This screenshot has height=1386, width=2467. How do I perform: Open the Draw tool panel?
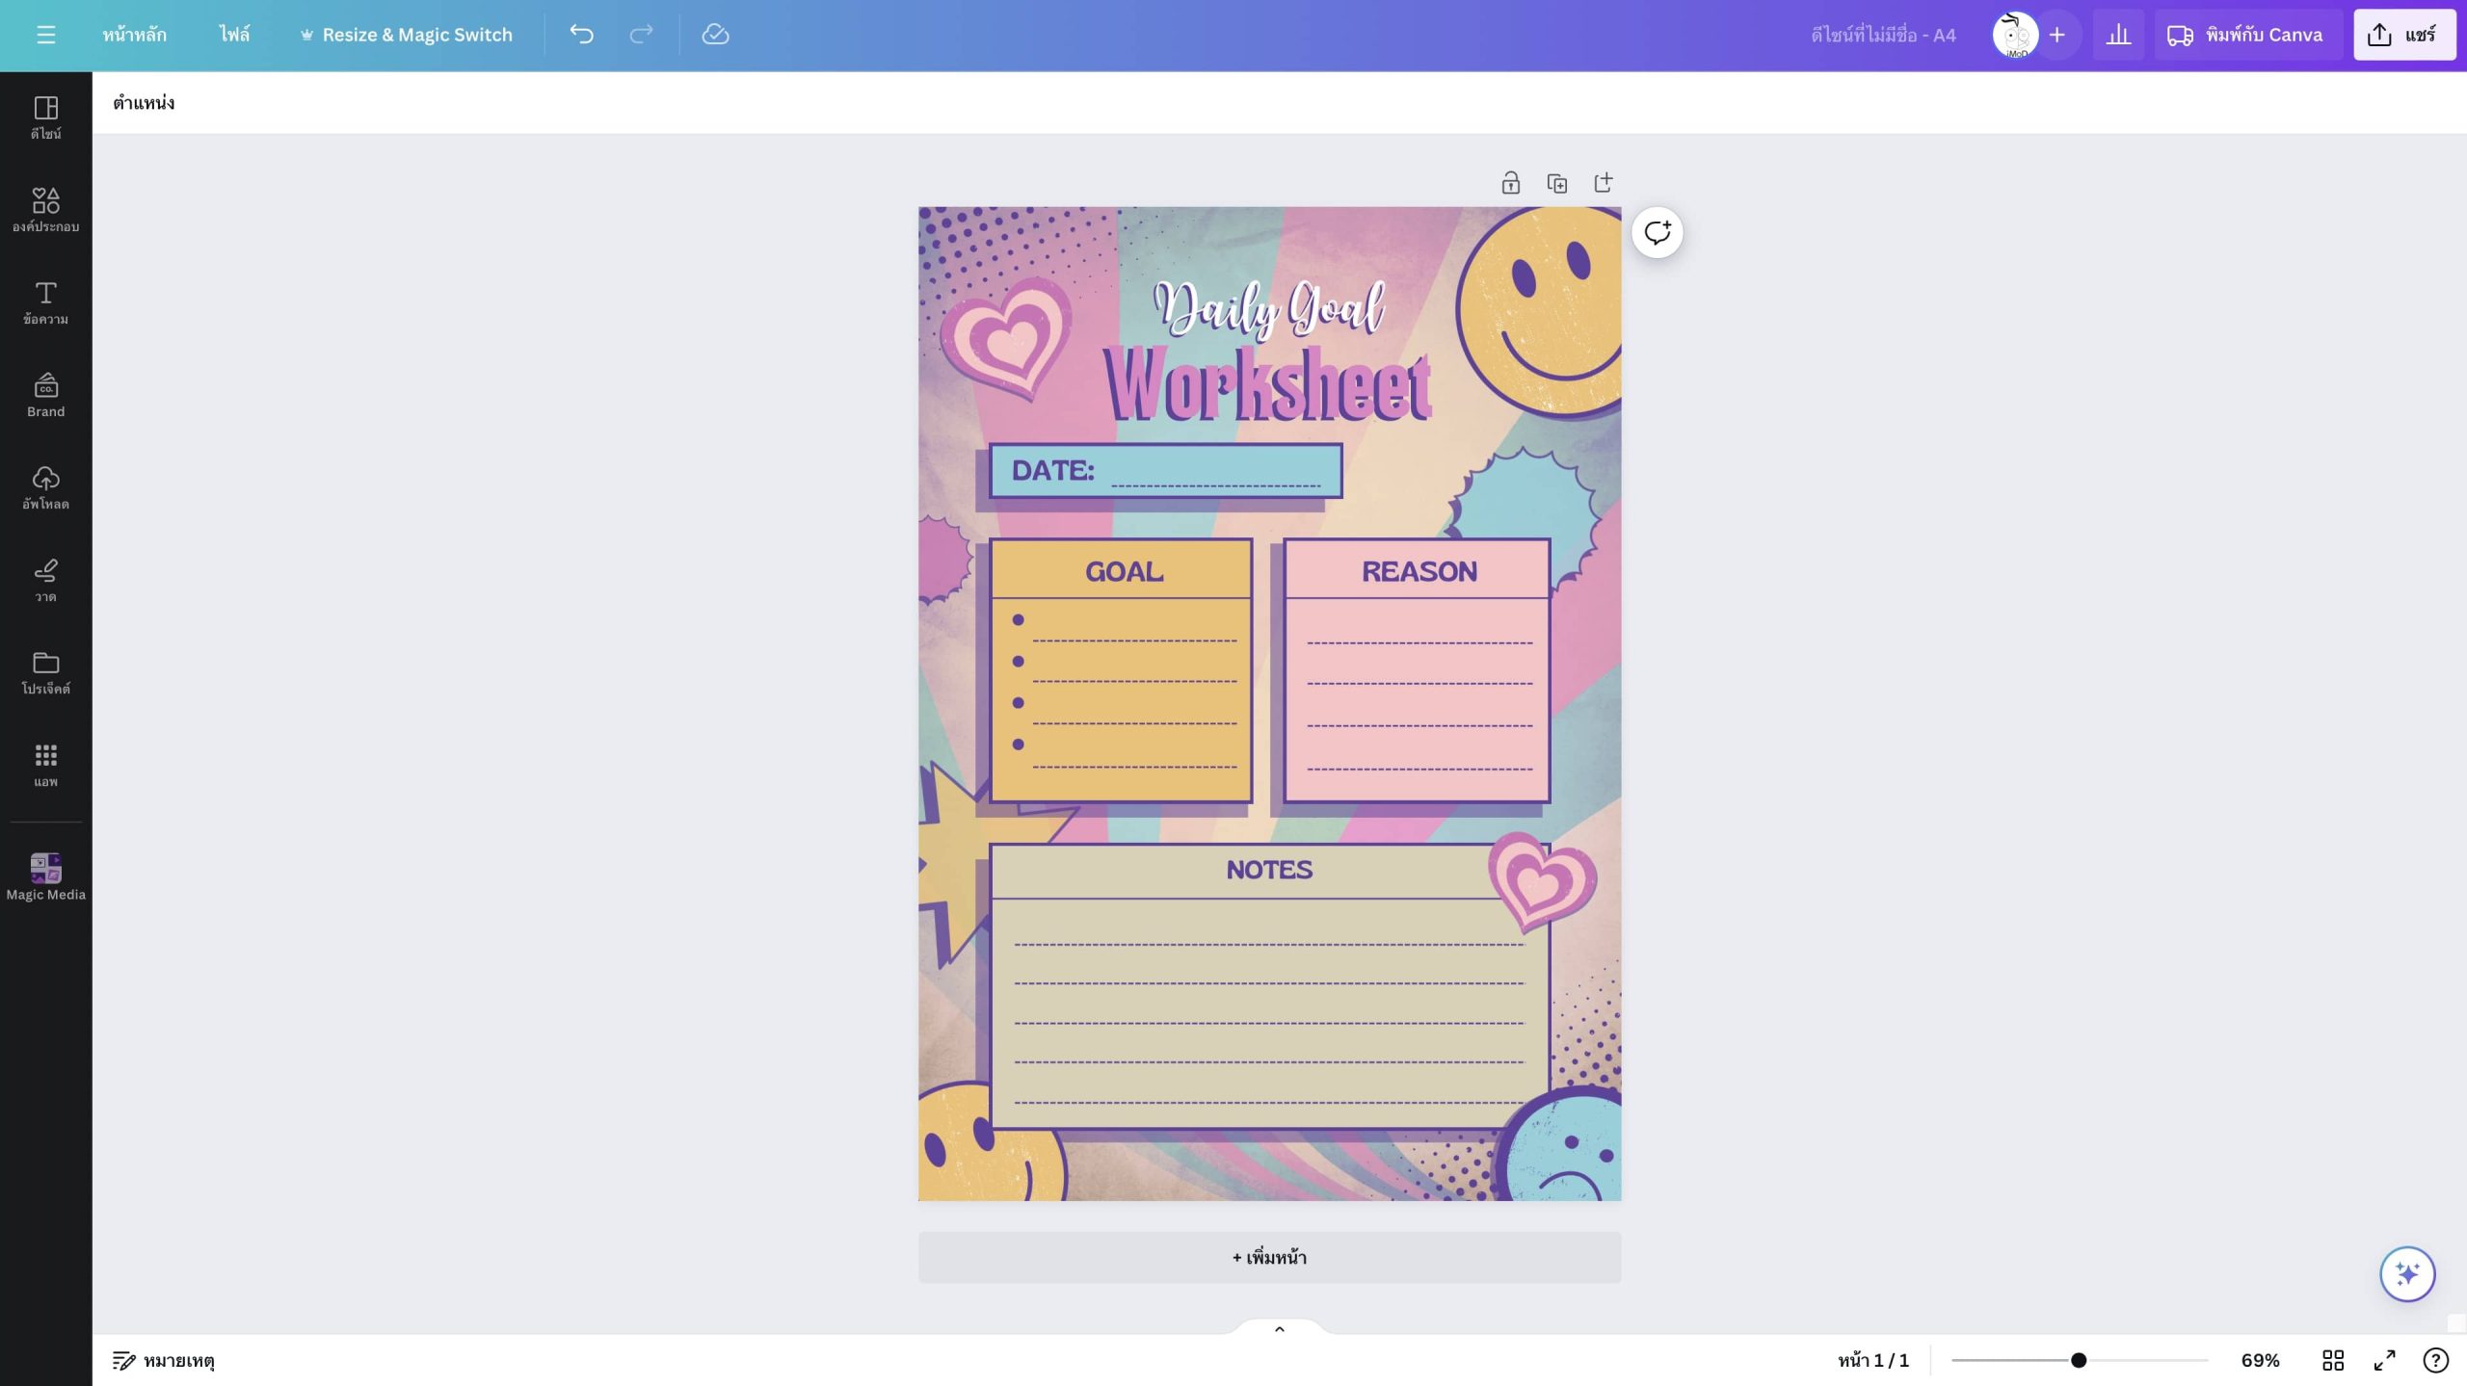pyautogui.click(x=45, y=580)
